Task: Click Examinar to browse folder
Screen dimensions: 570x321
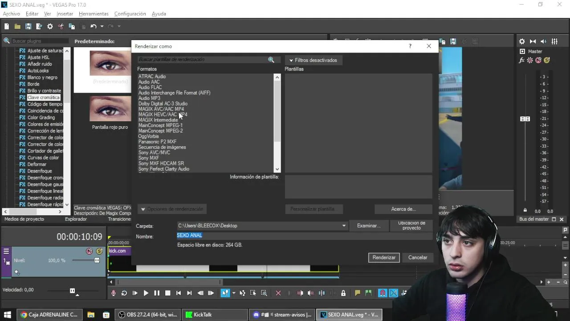Action: click(369, 226)
